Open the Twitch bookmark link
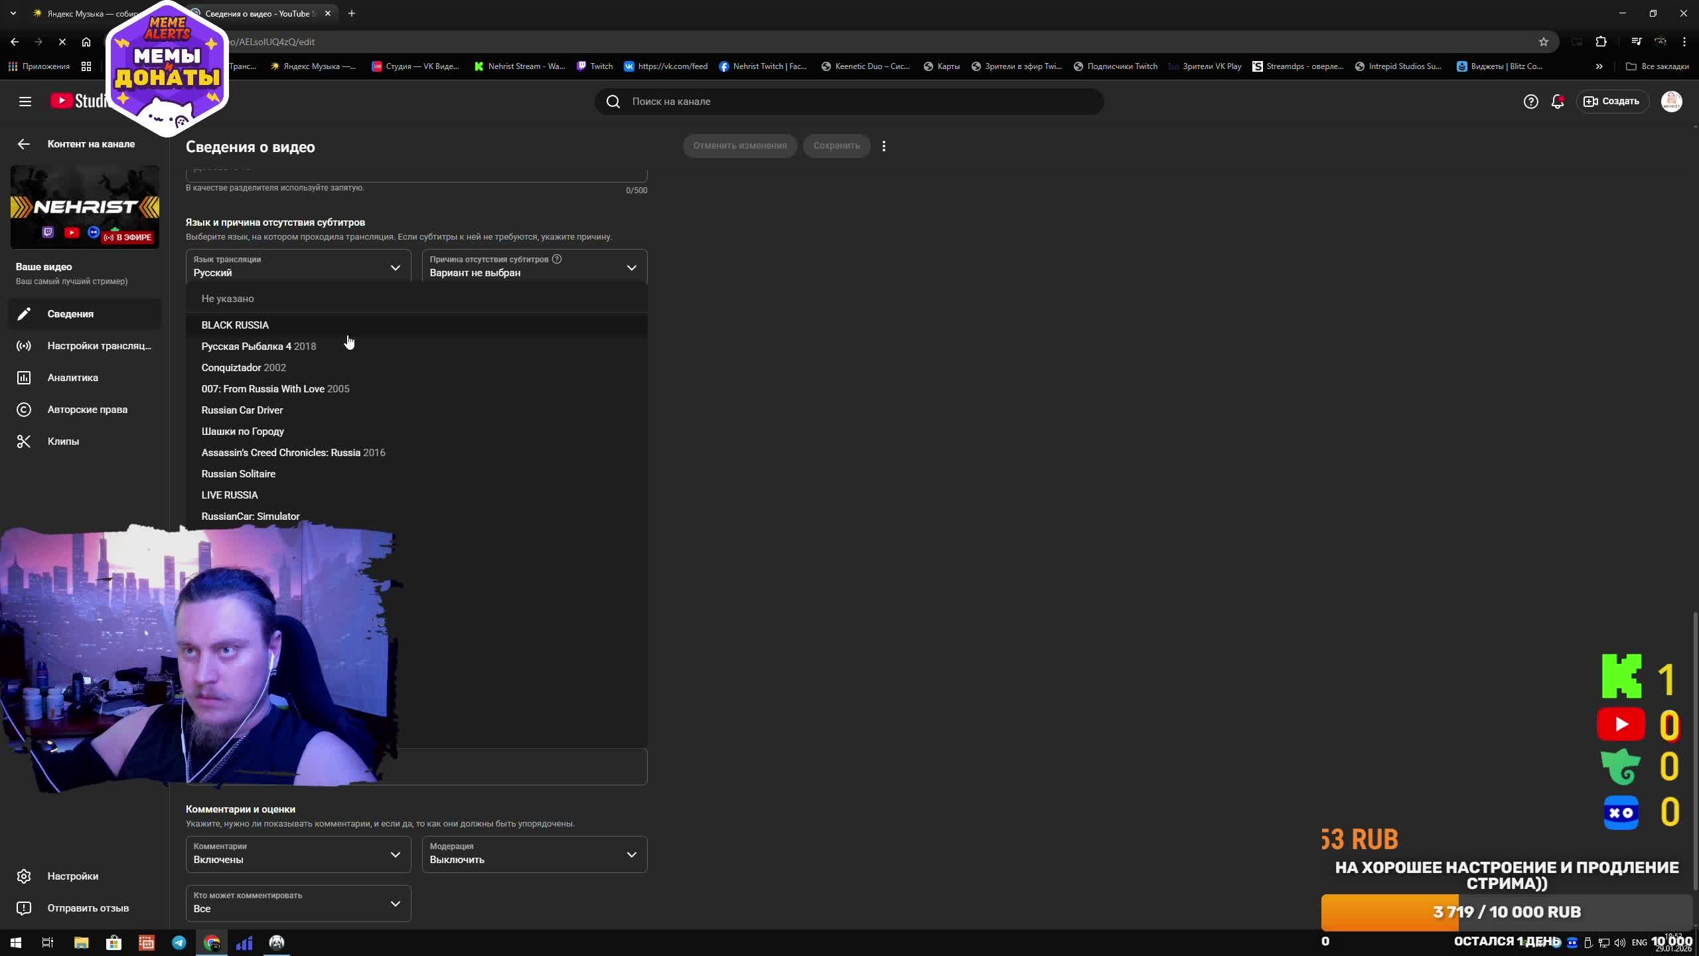1699x956 pixels. pos(595,66)
